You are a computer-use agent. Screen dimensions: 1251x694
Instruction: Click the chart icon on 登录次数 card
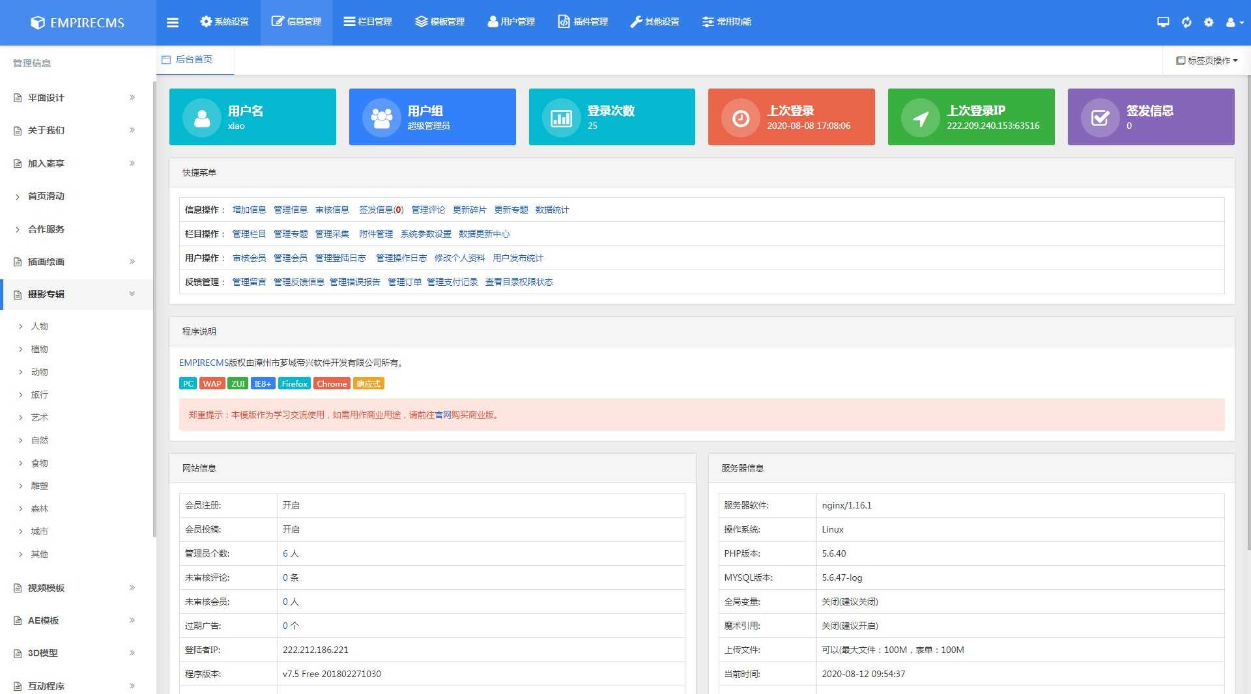[x=561, y=118]
